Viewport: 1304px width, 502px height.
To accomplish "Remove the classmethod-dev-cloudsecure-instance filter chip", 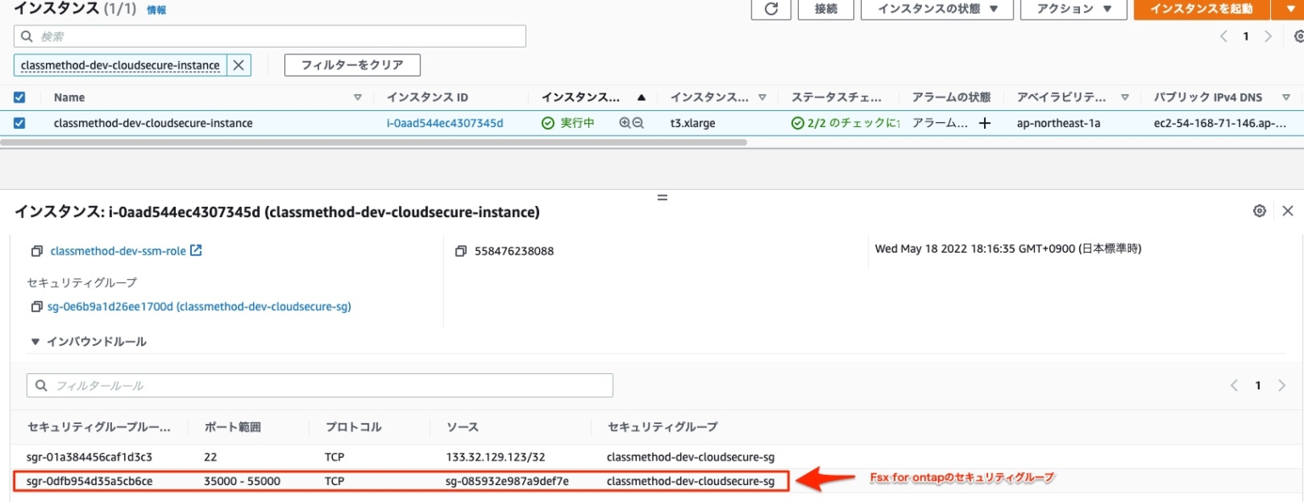I will coord(239,64).
